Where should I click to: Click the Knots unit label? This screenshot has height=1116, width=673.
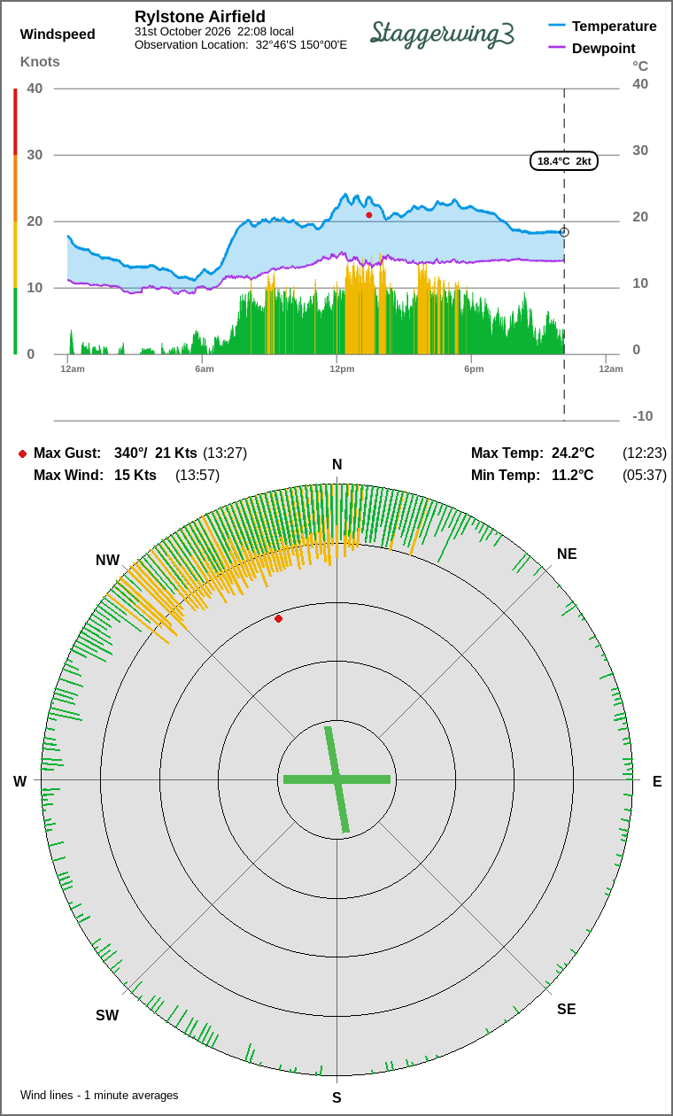point(41,62)
